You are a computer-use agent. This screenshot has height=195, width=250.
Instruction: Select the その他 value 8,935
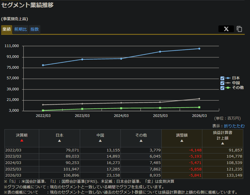pyautogui.click(x=155, y=175)
